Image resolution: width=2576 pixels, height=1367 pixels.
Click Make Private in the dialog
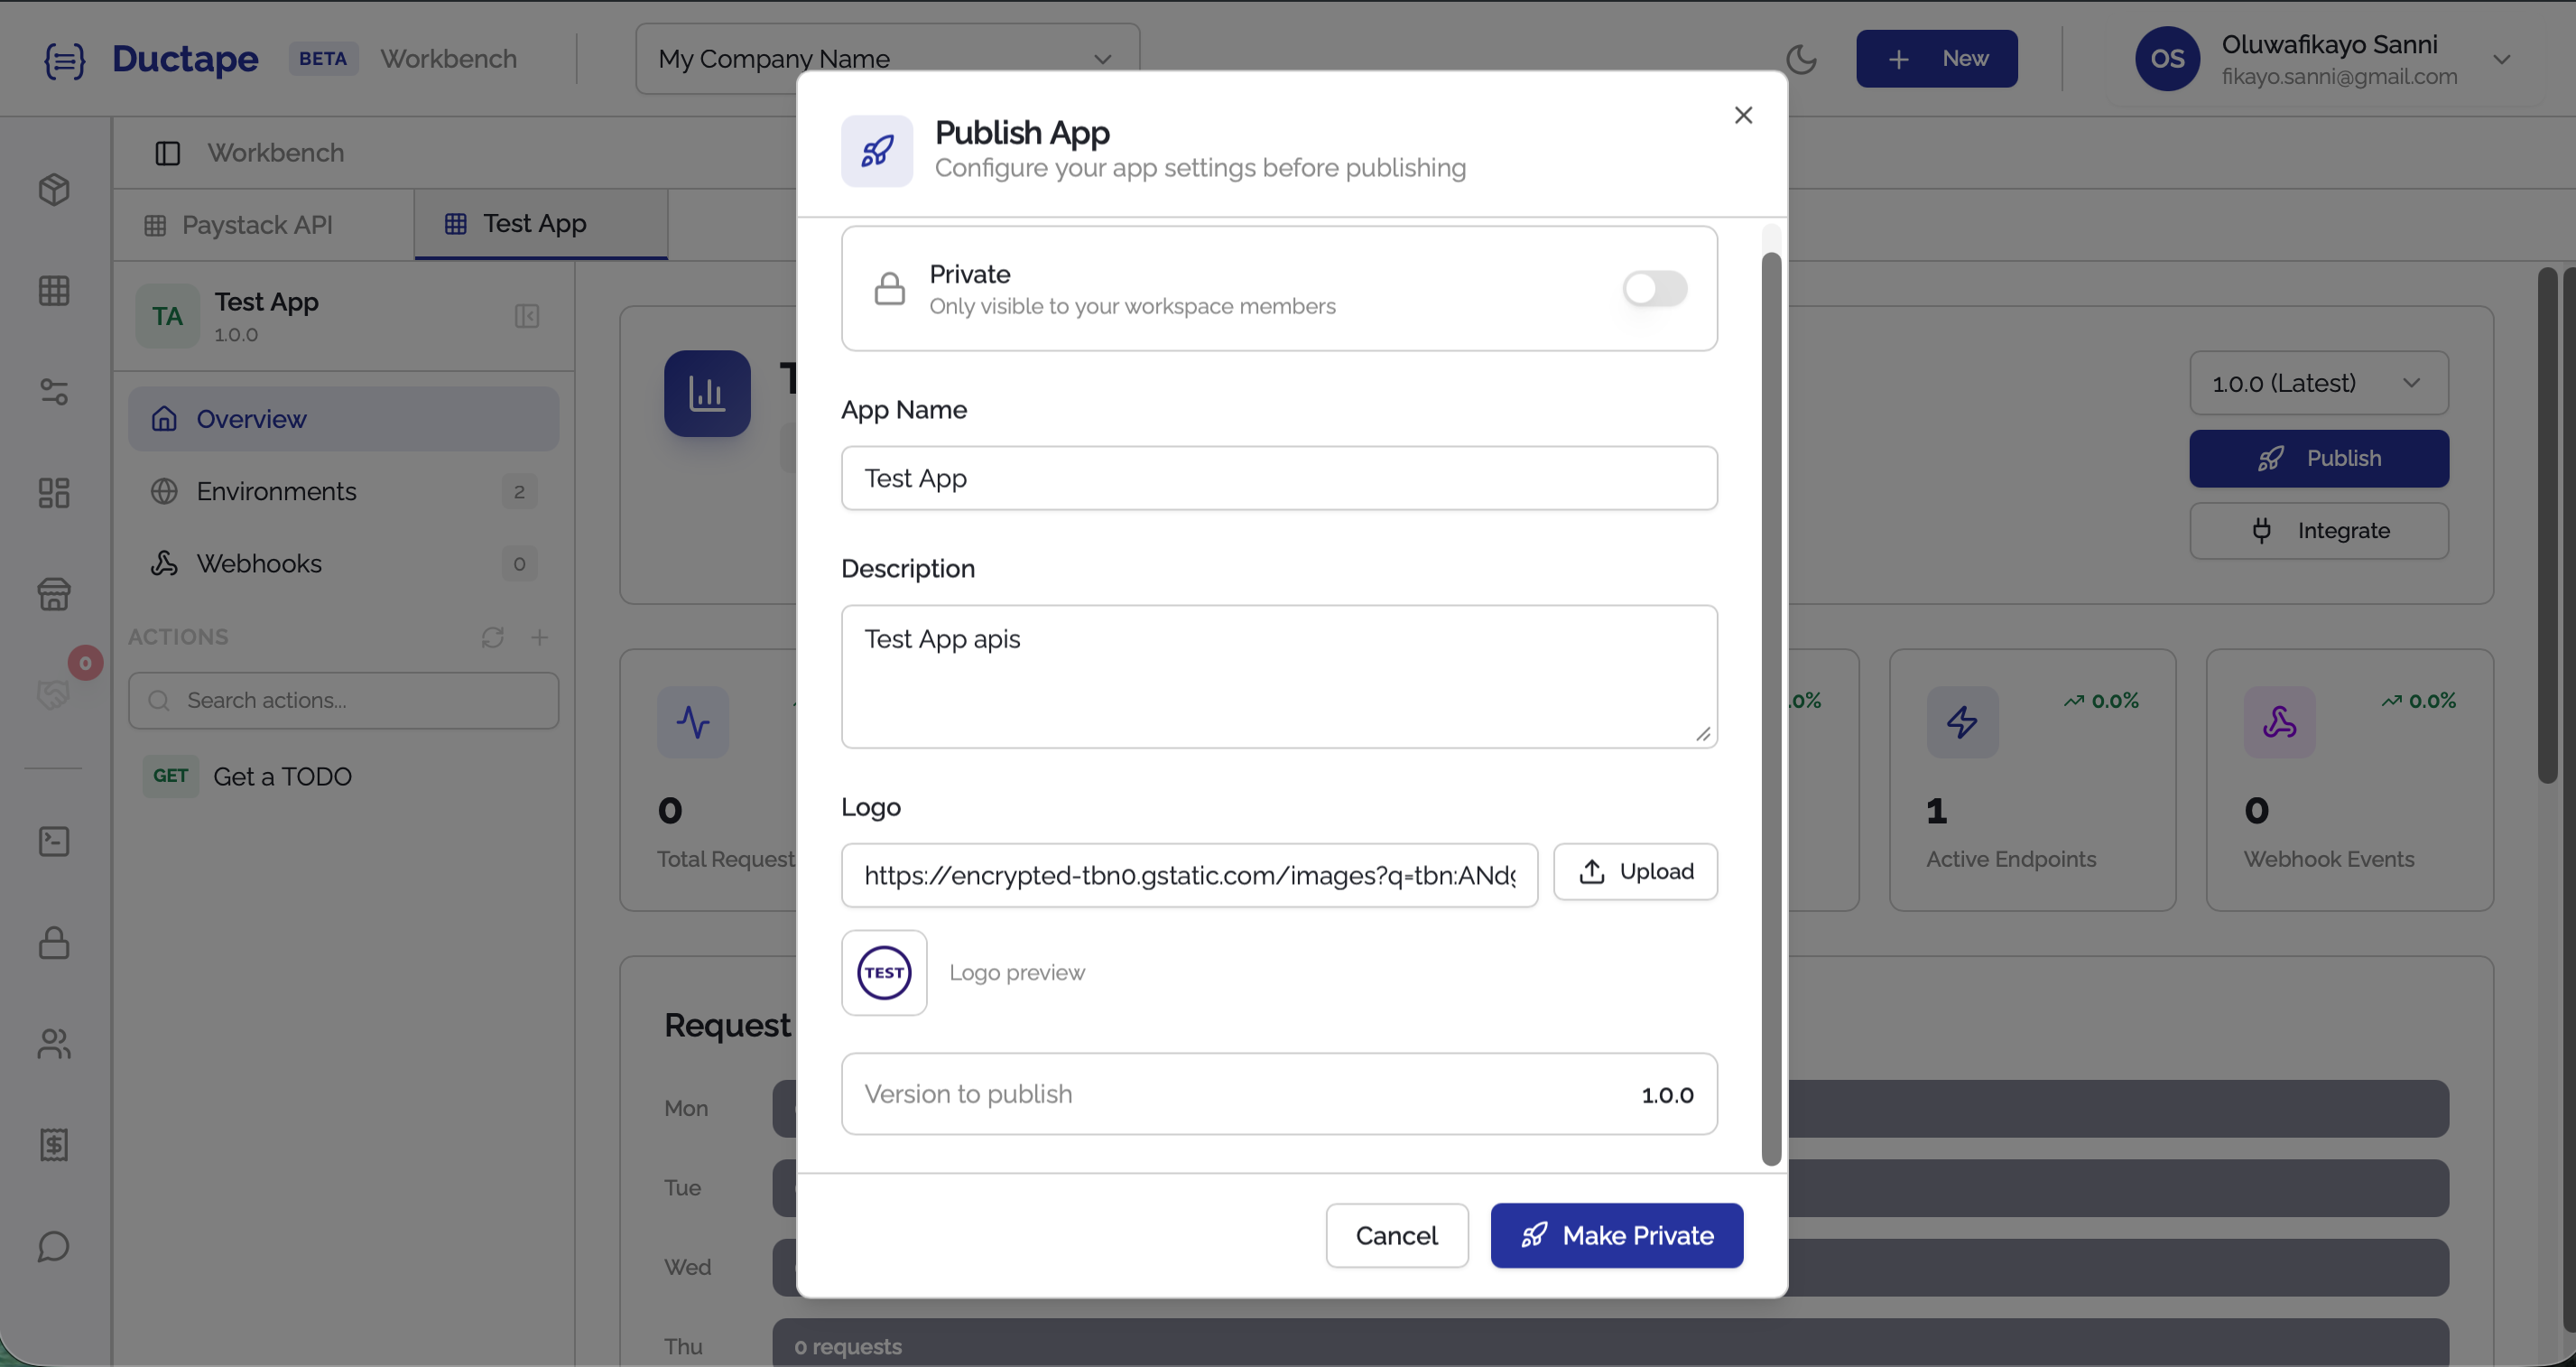pyautogui.click(x=1616, y=1235)
